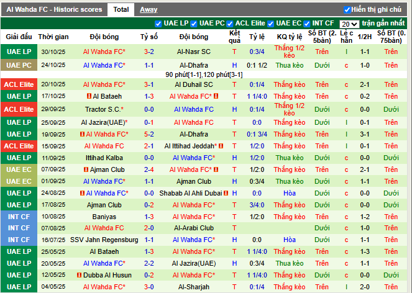Click the Al Wahda FC - Historic scores title
Screen dimensions: 412x293
[54, 10]
